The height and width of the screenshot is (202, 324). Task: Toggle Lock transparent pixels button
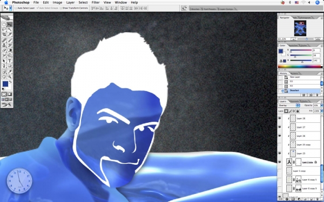coord(286,111)
